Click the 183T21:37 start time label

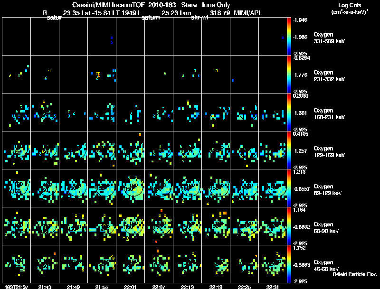13,287
